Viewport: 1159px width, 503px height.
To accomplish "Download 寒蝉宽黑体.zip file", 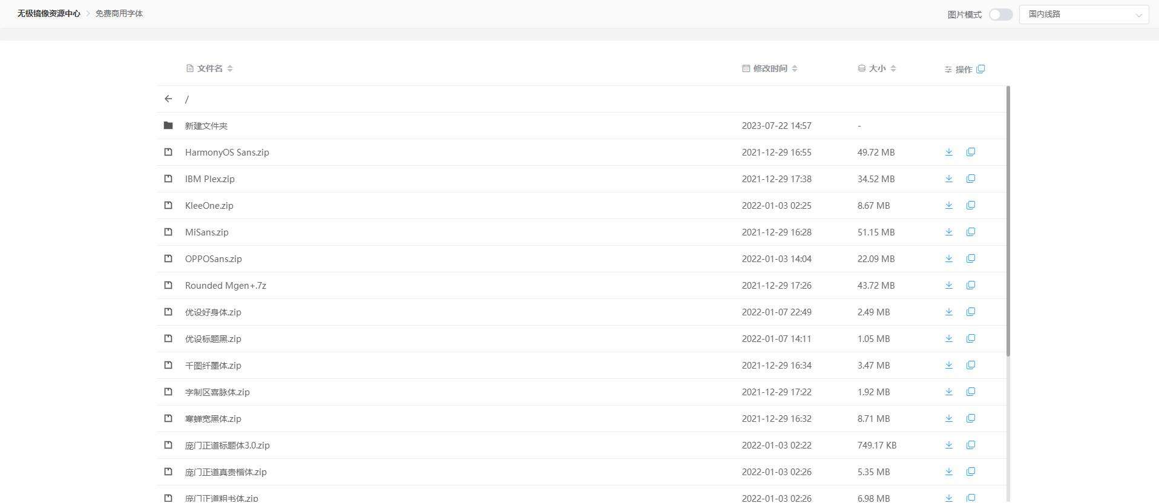I will 949,418.
